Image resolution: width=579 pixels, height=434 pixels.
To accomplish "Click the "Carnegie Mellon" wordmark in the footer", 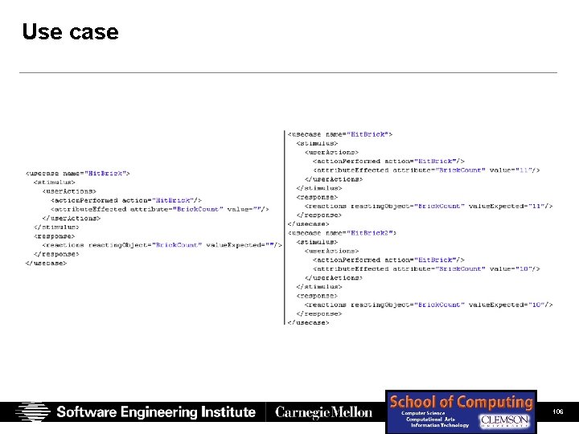I will [x=323, y=412].
